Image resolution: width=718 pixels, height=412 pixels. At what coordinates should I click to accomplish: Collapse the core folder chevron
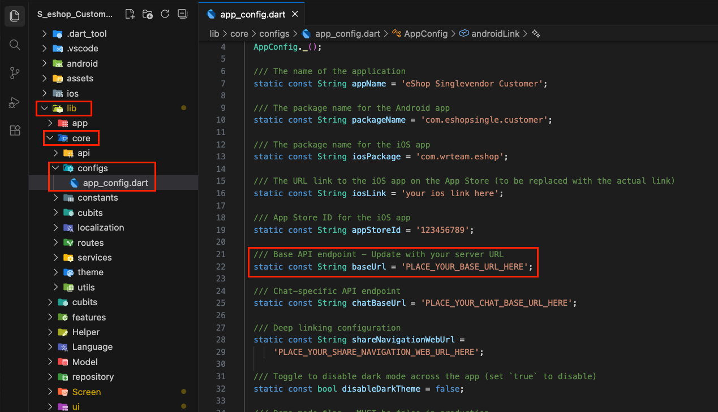click(50, 138)
